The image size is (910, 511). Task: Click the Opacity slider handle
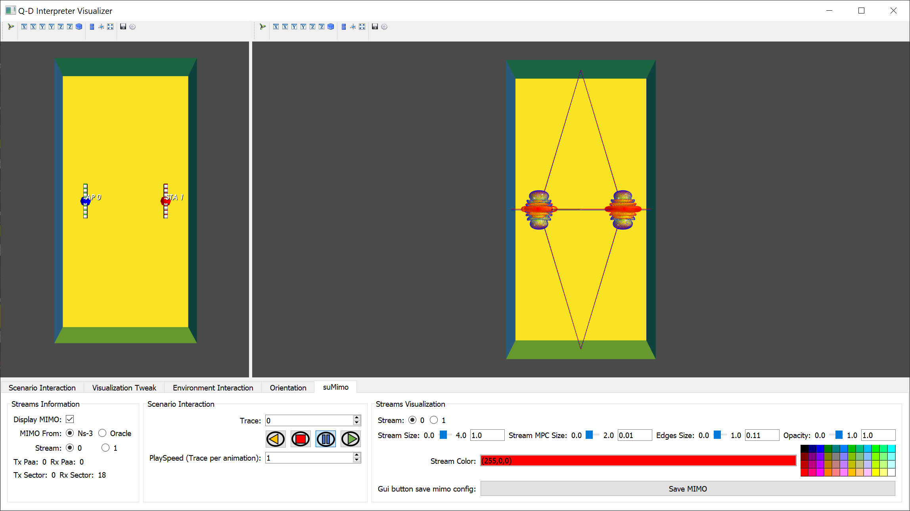point(839,435)
